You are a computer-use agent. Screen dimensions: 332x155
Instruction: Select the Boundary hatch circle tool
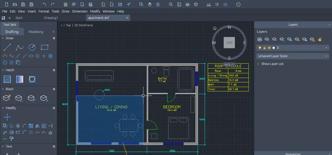coord(32,79)
